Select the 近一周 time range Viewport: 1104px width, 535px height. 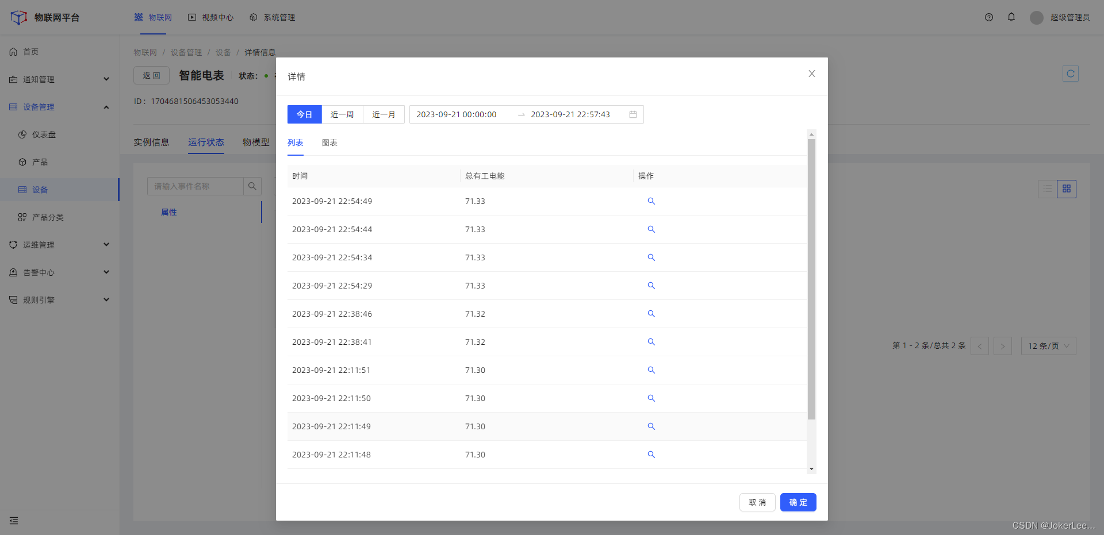342,114
